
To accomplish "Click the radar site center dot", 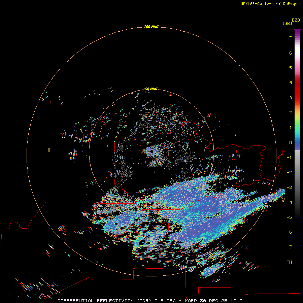I will 151,151.
